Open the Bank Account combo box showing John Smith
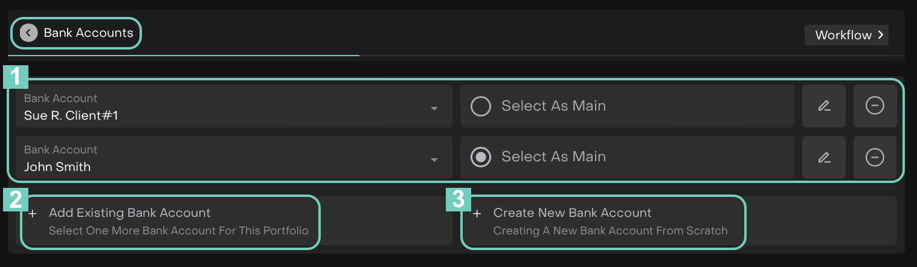917x267 pixels. click(230, 158)
